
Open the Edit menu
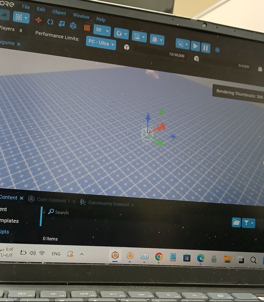(x=41, y=9)
